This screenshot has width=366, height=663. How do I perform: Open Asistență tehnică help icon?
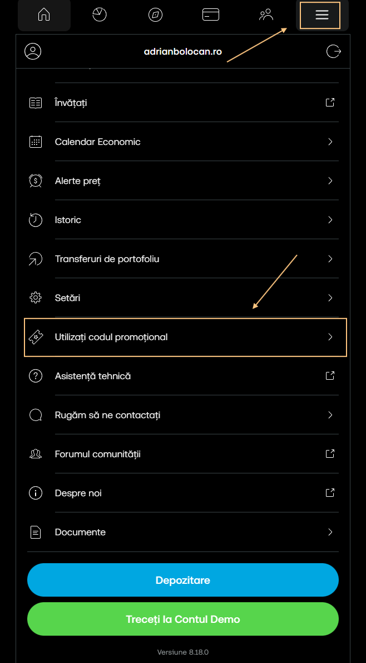click(x=35, y=376)
